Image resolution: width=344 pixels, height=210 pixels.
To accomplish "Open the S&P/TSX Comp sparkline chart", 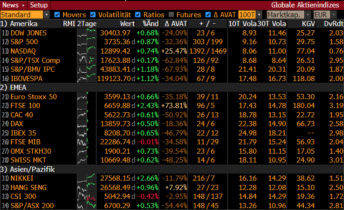I will pos(86,61).
